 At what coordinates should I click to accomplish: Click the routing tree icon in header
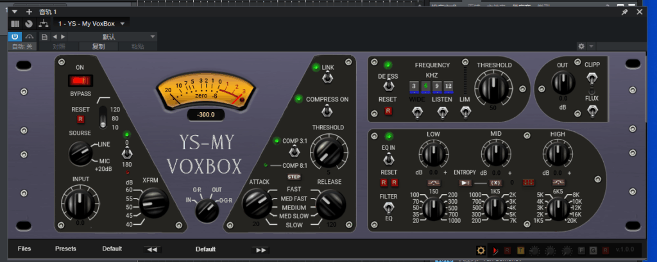pyautogui.click(x=43, y=24)
